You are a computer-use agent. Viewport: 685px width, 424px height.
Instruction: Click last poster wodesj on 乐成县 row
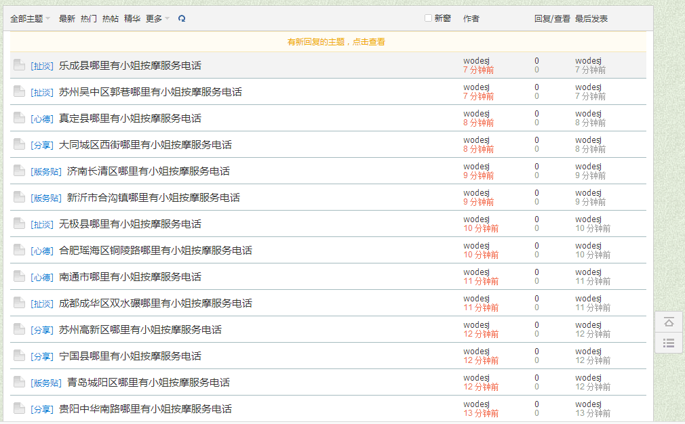589,61
